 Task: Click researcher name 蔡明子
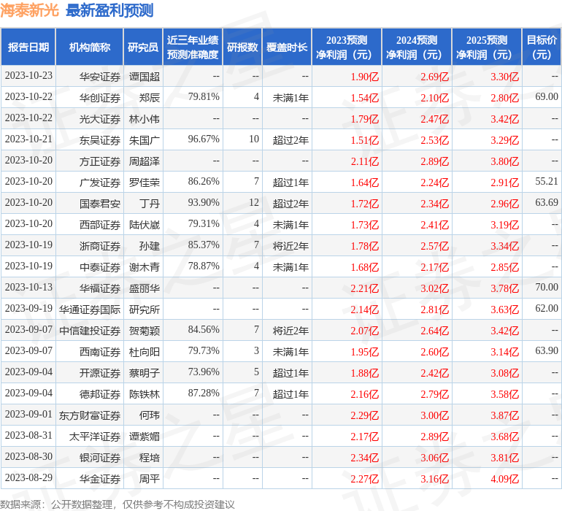click(x=144, y=373)
